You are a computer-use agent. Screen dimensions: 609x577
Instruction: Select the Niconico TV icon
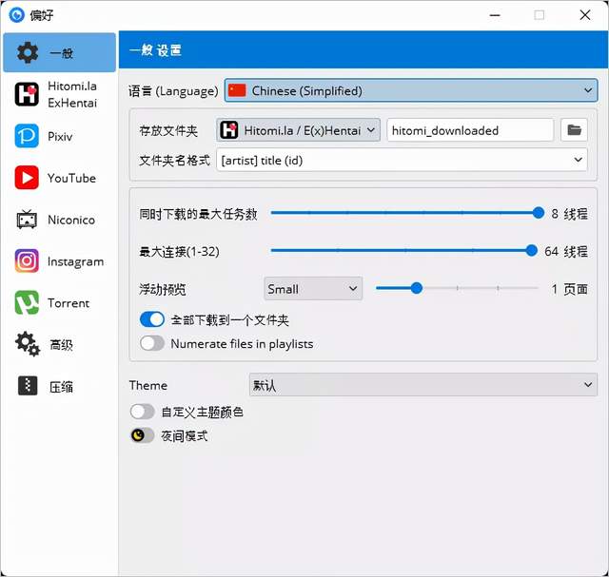[x=27, y=220]
